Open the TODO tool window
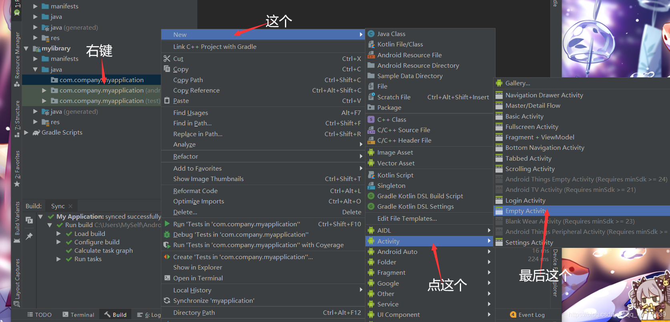This screenshot has height=322, width=670. (40, 315)
